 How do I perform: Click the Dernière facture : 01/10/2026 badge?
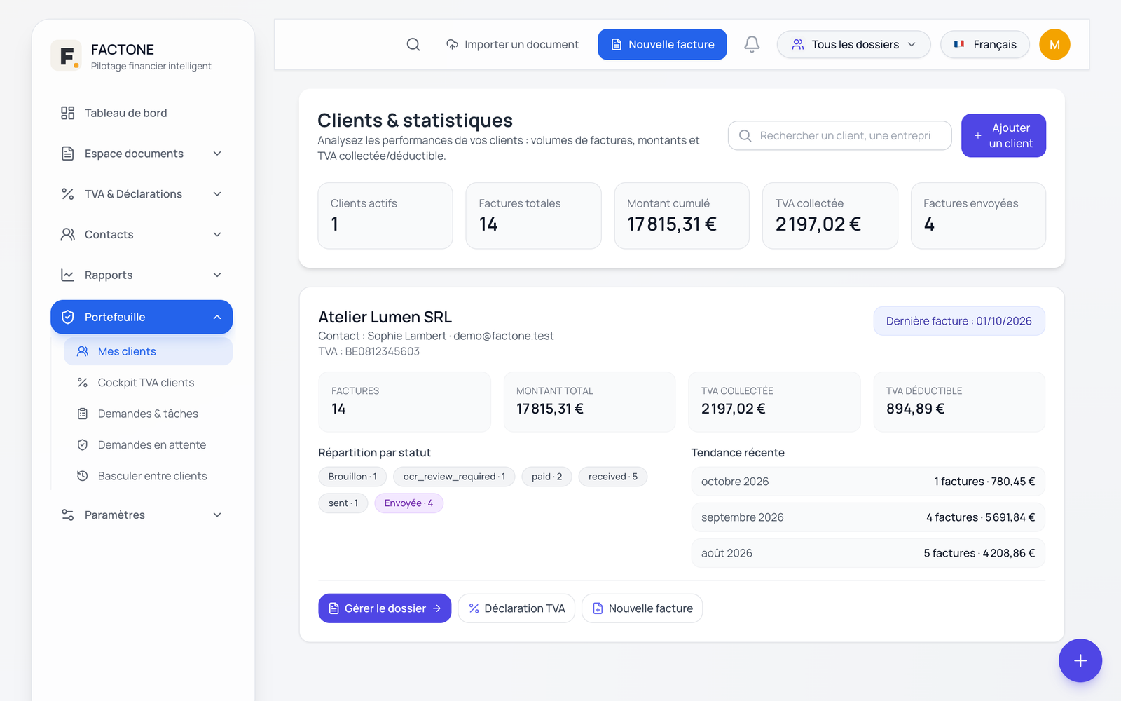958,321
